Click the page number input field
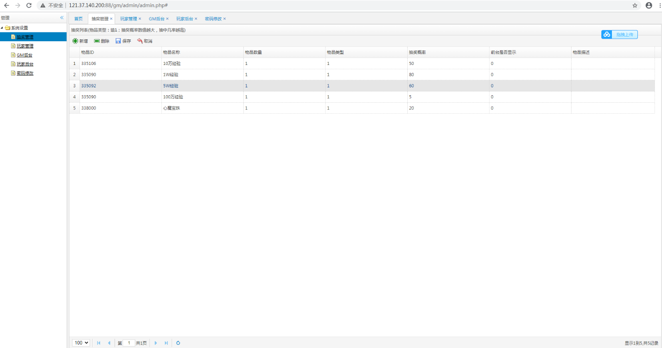The height and width of the screenshot is (348, 662). coord(129,343)
